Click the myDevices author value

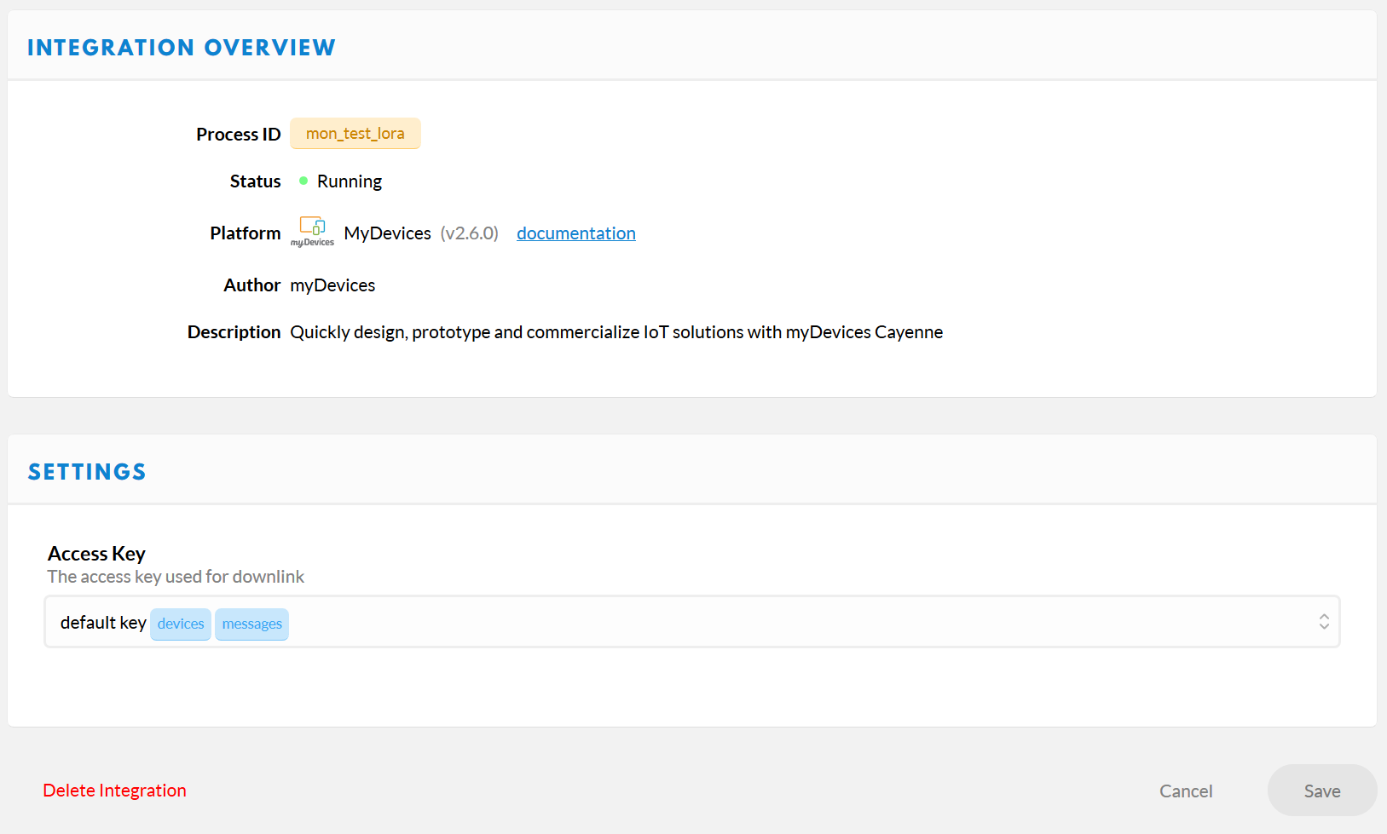click(x=332, y=285)
